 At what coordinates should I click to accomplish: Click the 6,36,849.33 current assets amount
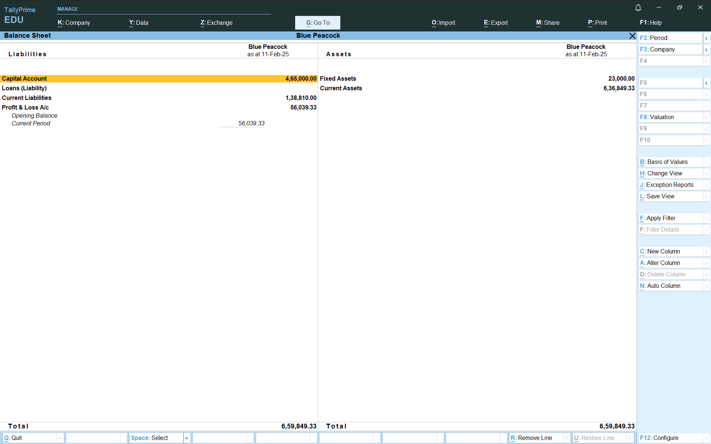tap(619, 88)
